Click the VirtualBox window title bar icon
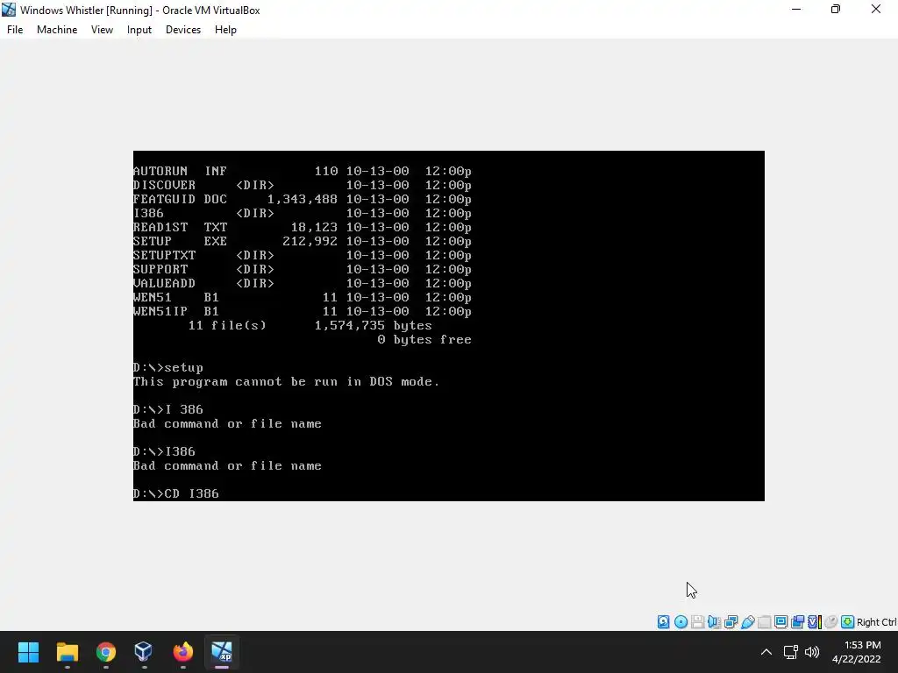898x673 pixels. pyautogui.click(x=9, y=10)
